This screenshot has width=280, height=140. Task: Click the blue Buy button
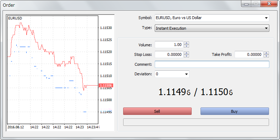235,111
